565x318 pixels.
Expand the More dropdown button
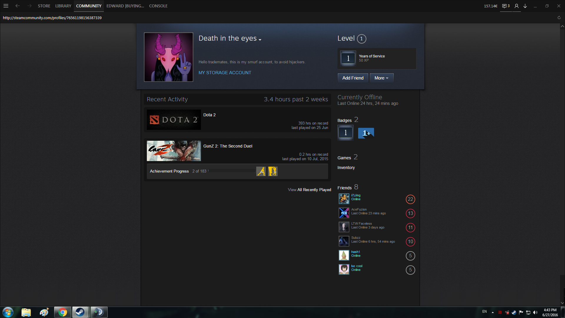pyautogui.click(x=381, y=78)
